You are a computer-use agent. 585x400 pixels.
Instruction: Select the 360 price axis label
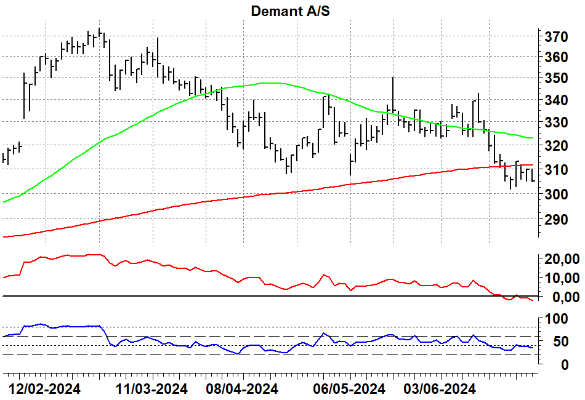coord(556,57)
